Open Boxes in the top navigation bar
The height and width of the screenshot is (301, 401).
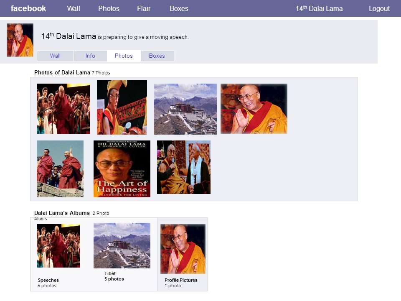point(179,8)
